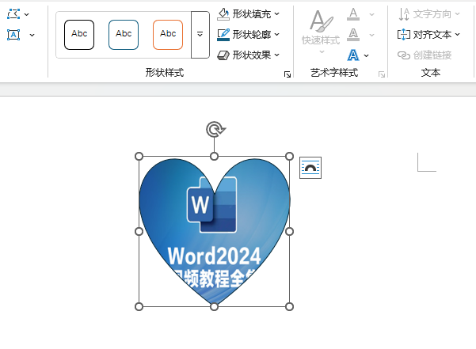
Task: Click the 形状效果 icon
Action: (223, 55)
